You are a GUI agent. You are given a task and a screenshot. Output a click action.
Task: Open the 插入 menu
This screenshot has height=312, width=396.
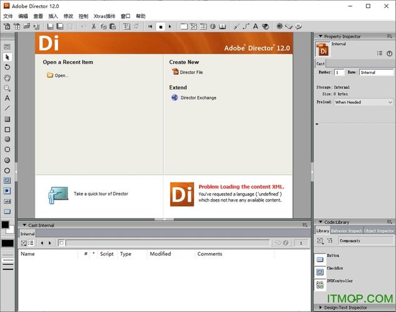coord(53,16)
